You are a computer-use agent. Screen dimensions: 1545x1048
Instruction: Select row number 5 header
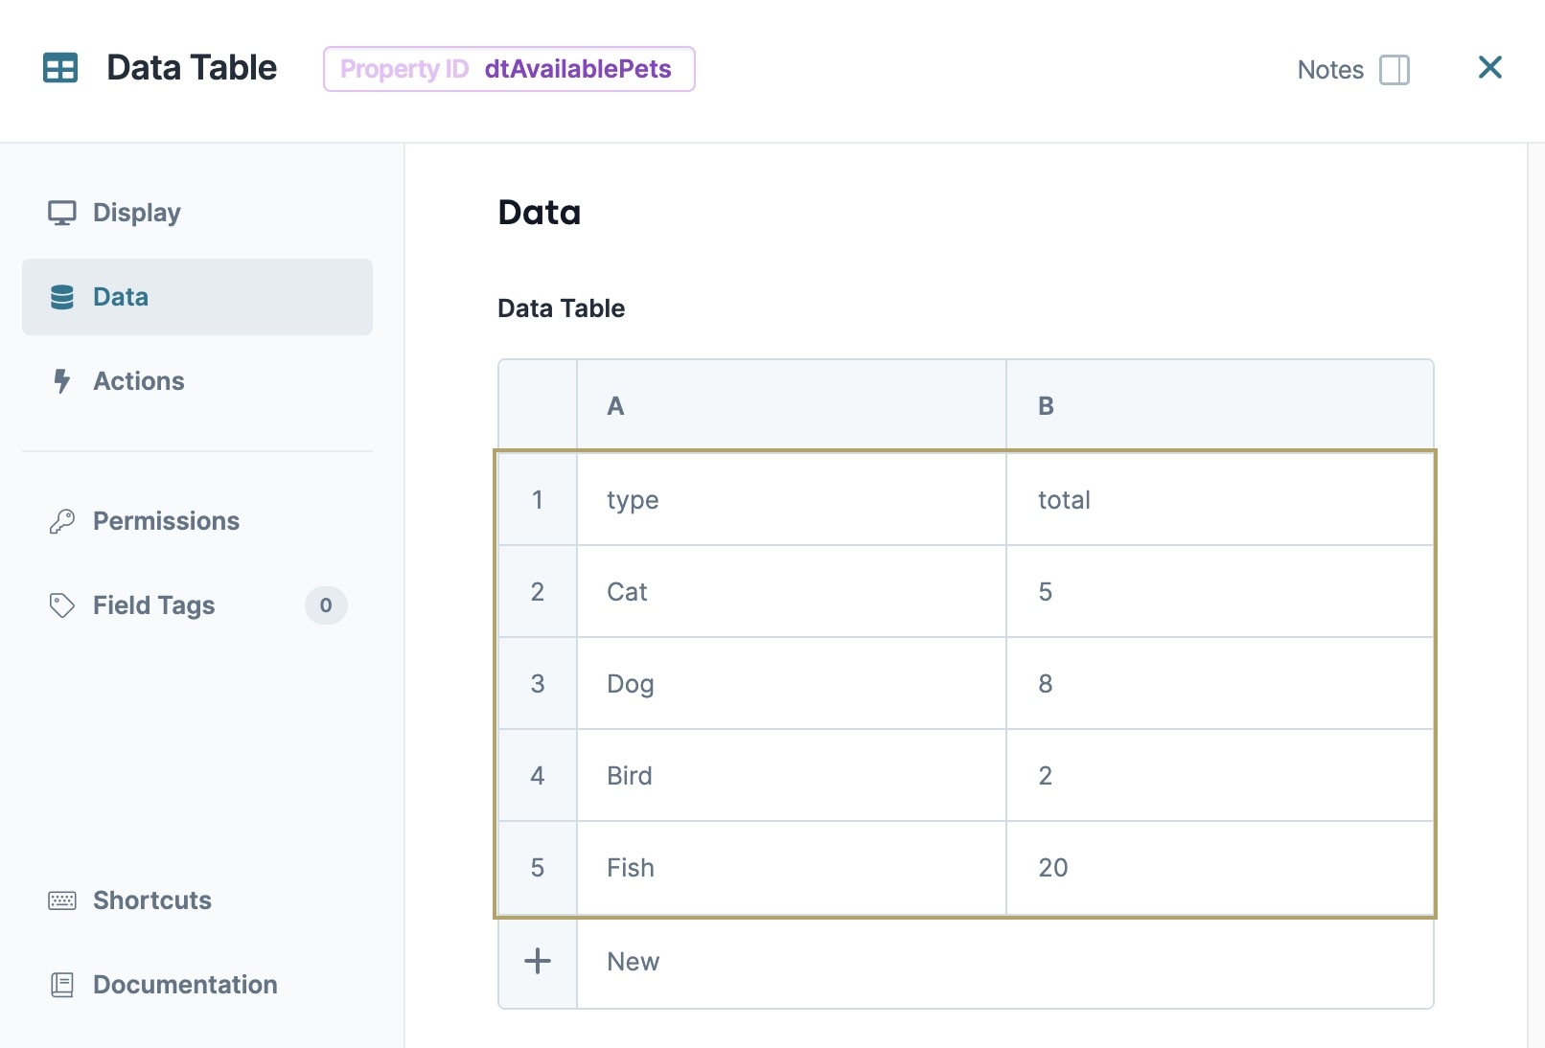point(538,868)
